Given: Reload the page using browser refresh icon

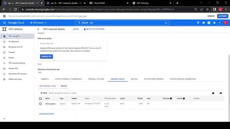Looking at the screenshot, I should click(x=15, y=9).
